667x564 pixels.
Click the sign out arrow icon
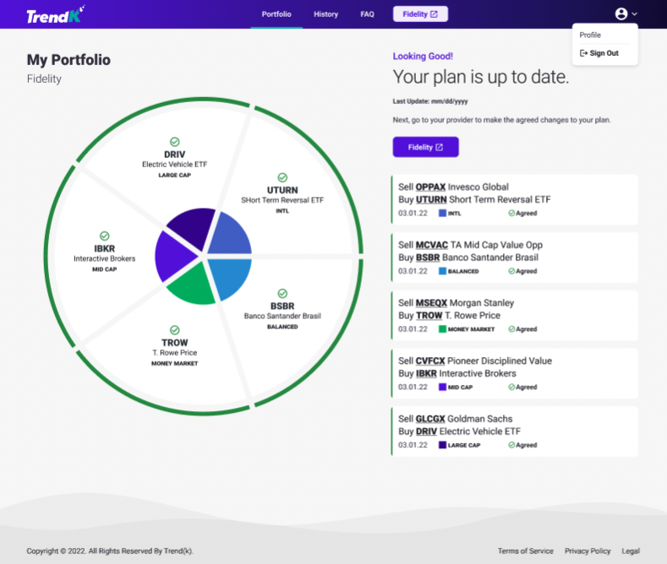pos(583,53)
